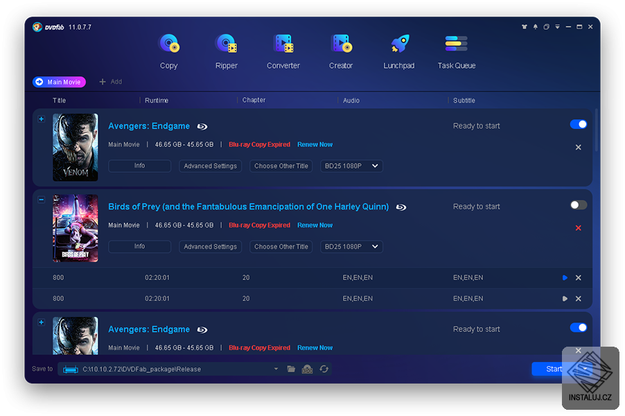Click the Birds of Prey movie title text
625x416 pixels.
[x=248, y=207]
